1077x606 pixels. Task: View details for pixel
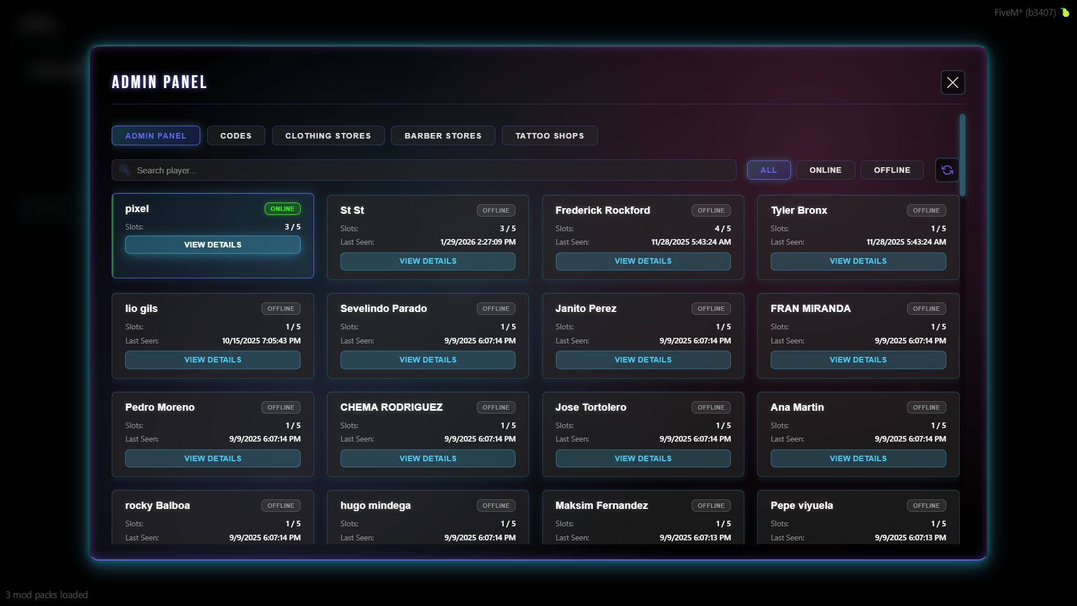coord(213,245)
